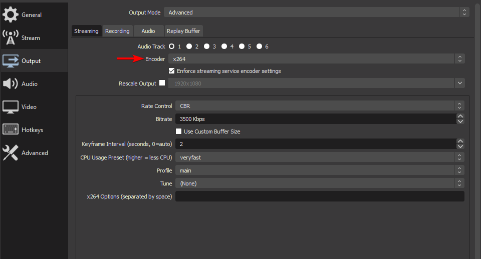
Task: Go to Stream settings label
Action: 31,38
